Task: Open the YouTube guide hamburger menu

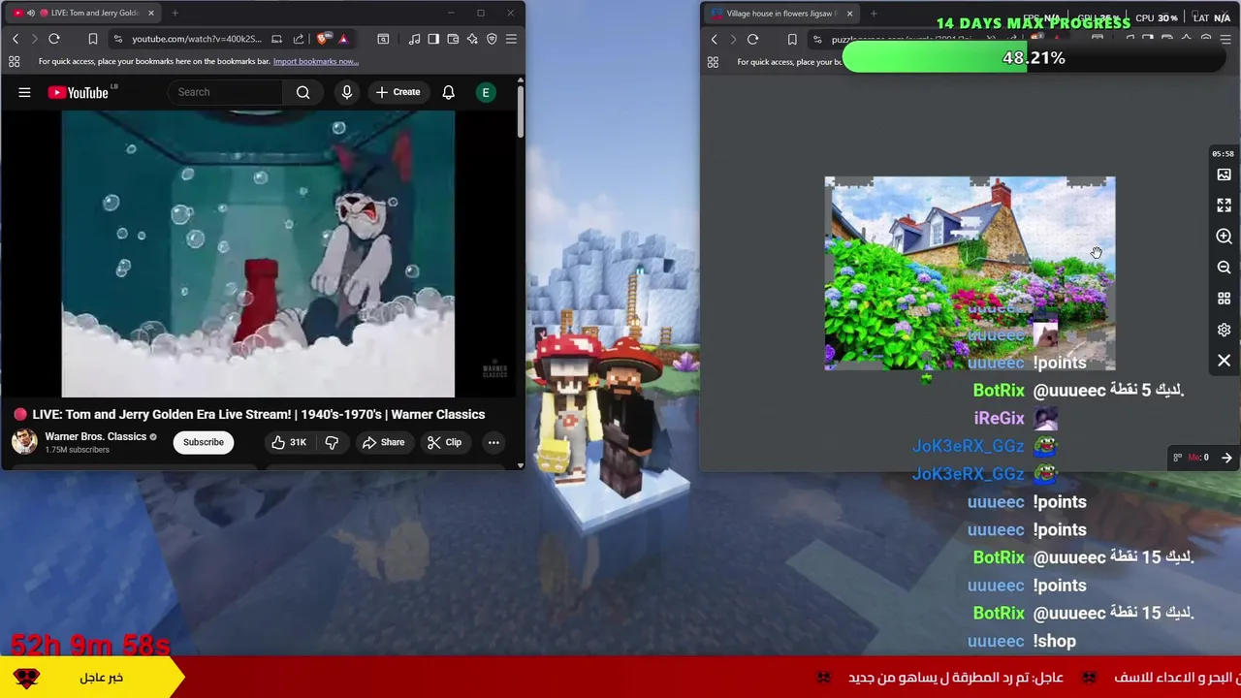Action: pos(24,92)
